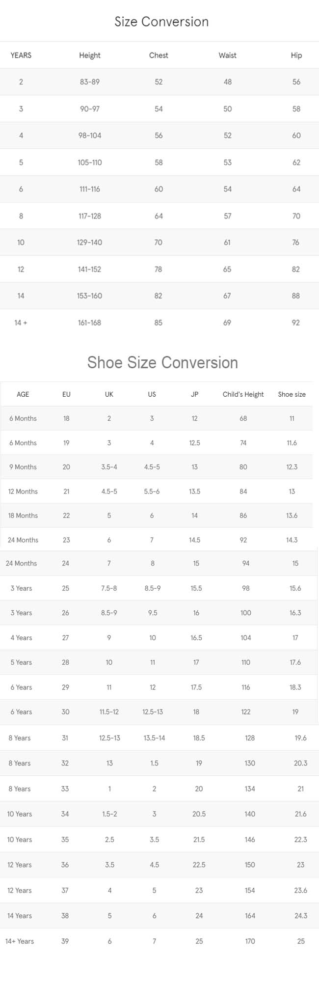Click the Child's Height column header

[243, 394]
